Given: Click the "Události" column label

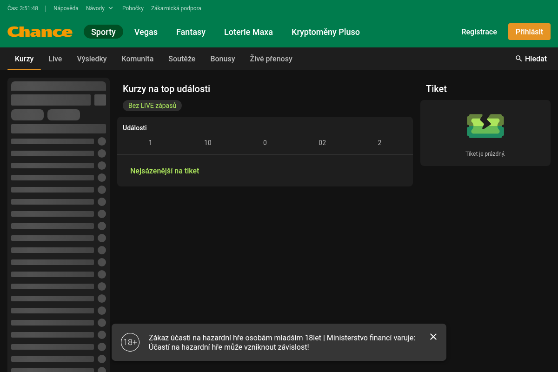Looking at the screenshot, I should coord(135,128).
